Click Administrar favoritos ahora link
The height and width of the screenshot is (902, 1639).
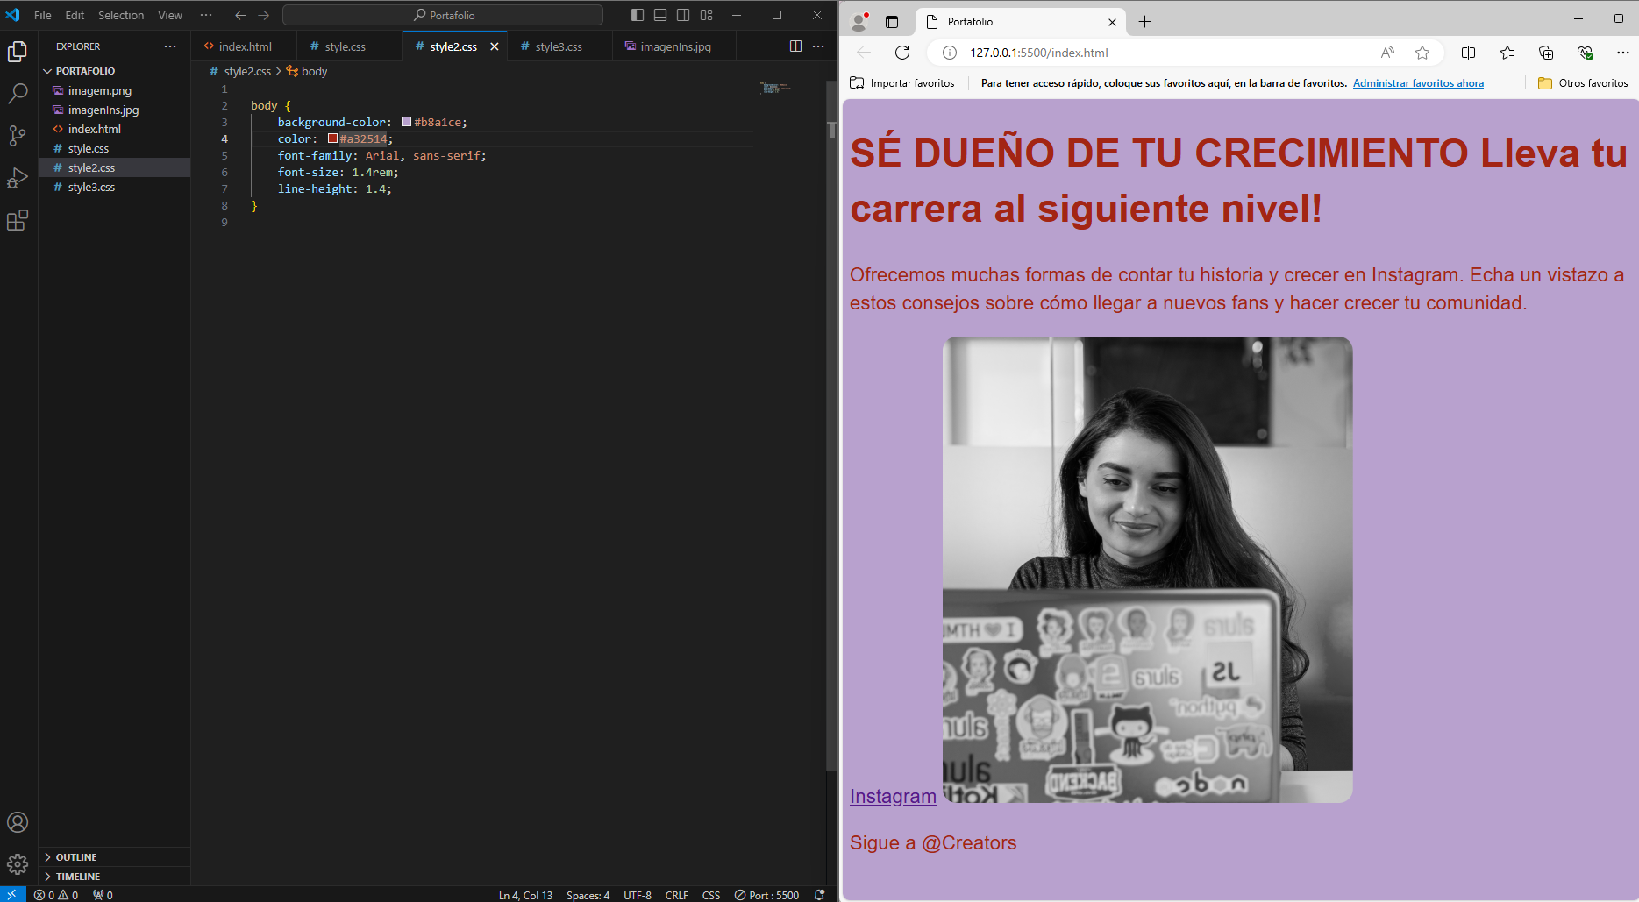(1418, 83)
